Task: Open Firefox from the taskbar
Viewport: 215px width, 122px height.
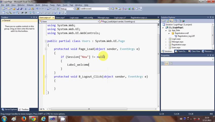Action: 24,119
